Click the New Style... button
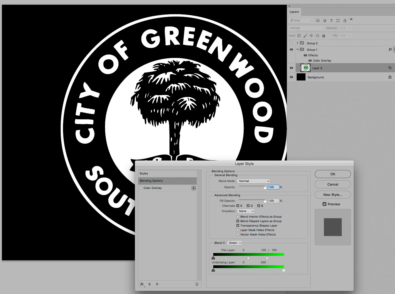395x294 pixels. 333,195
